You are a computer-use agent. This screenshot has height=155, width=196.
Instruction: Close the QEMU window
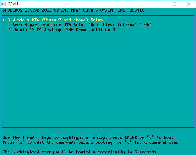point(189,4)
